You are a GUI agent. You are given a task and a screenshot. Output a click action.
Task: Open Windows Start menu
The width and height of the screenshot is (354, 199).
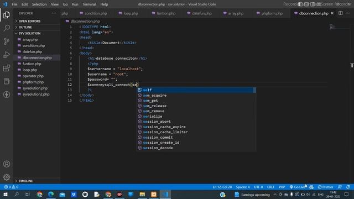click(x=6, y=195)
